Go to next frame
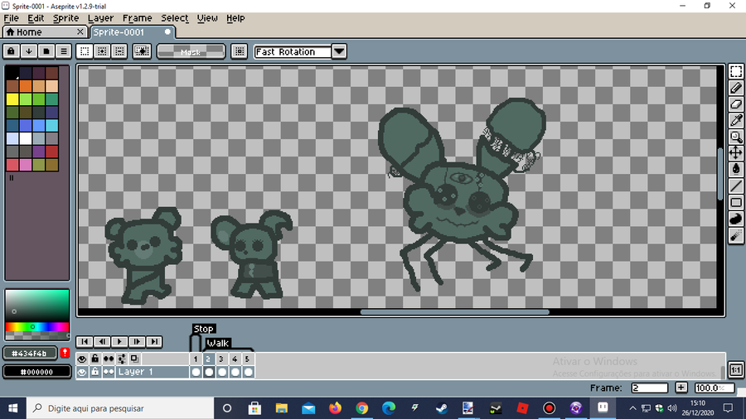746x419 pixels. click(x=137, y=341)
